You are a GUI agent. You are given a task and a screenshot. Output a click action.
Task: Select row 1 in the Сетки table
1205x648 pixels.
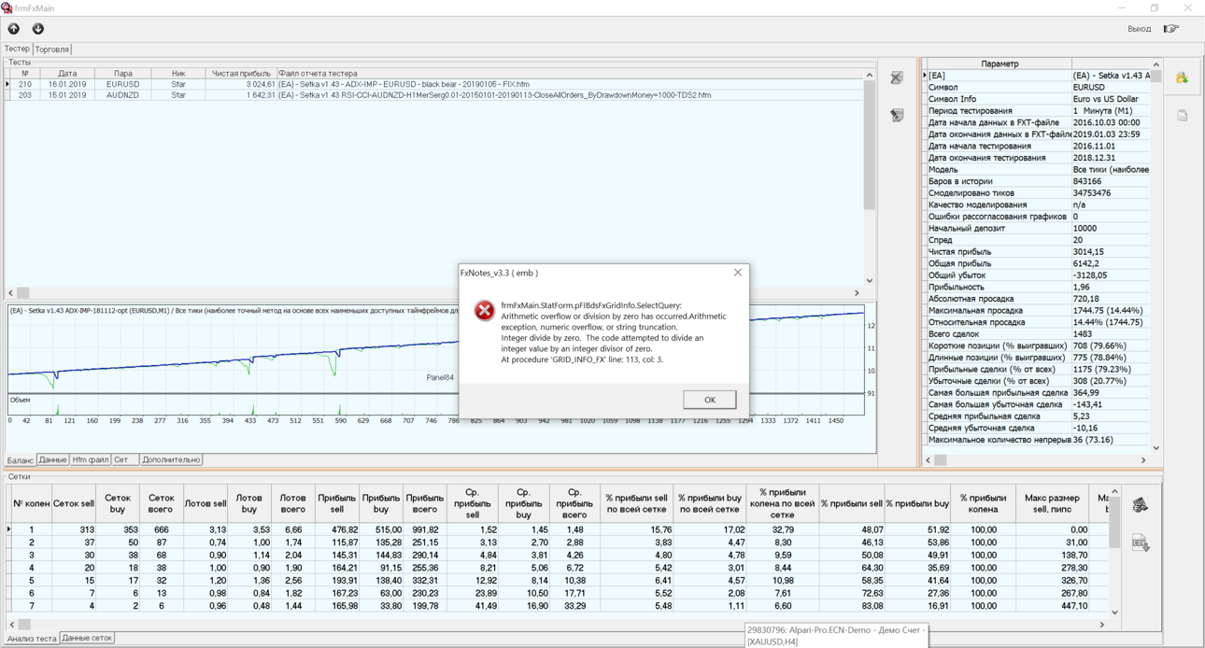coord(557,529)
